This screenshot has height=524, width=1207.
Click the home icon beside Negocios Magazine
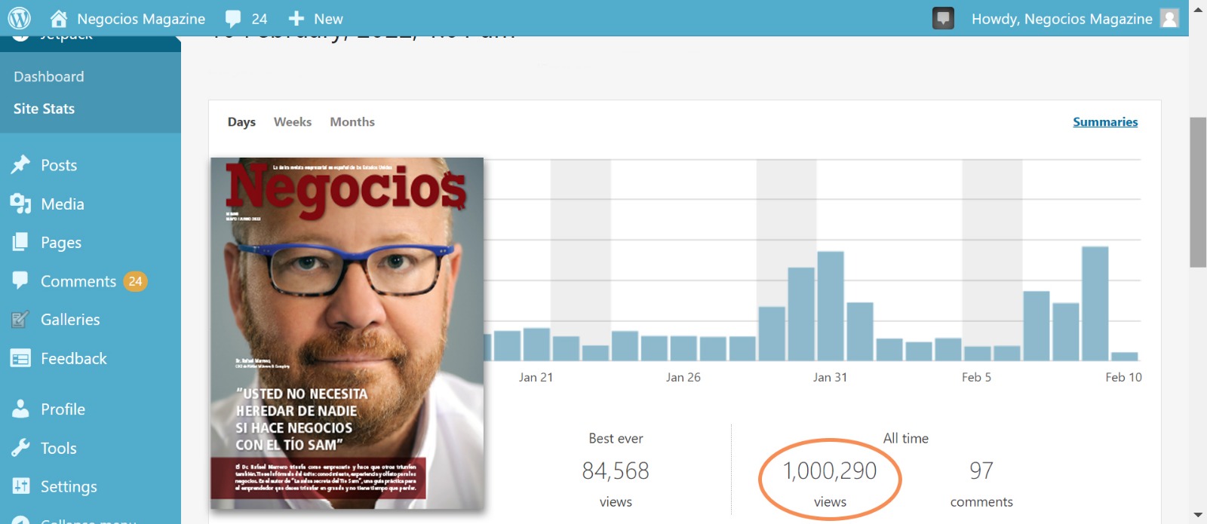(x=59, y=18)
